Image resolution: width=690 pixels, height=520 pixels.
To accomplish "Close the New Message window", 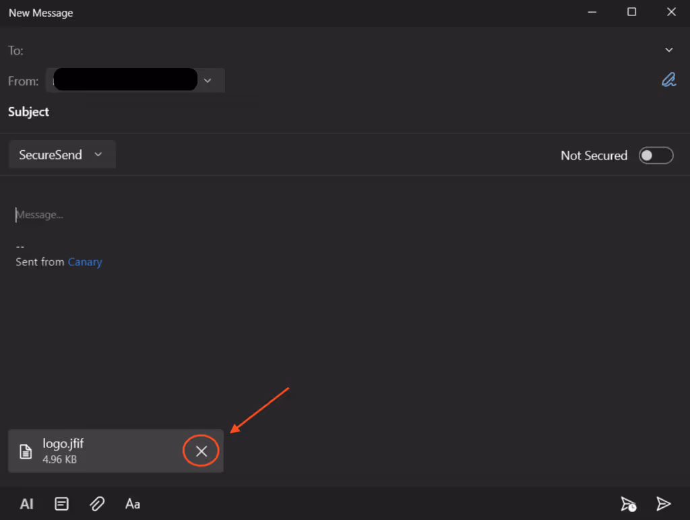I will tap(671, 12).
